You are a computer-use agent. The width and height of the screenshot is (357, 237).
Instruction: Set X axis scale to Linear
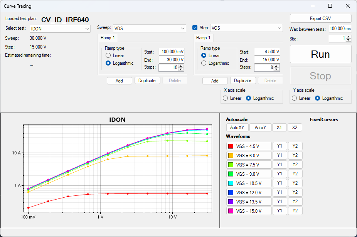click(226, 98)
